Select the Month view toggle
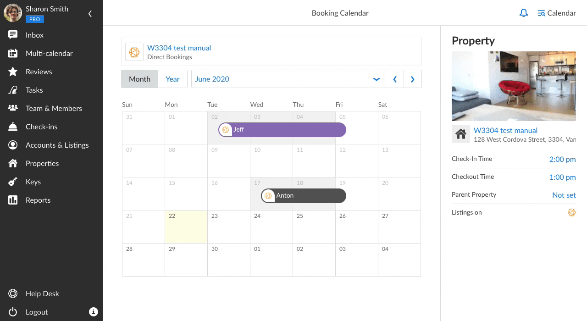The image size is (587, 321). 139,79
